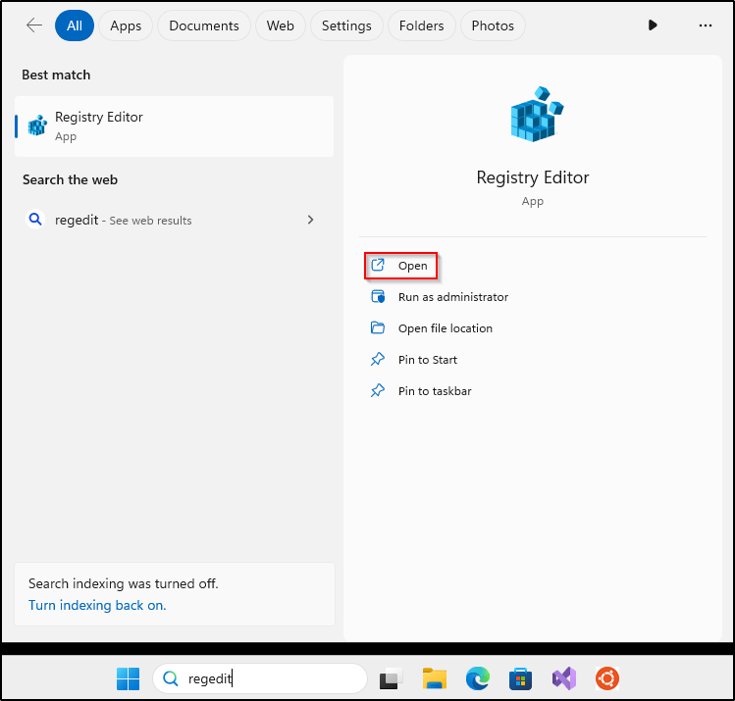This screenshot has height=701, width=735.
Task: Open the Settings filter tab
Action: pyautogui.click(x=346, y=25)
